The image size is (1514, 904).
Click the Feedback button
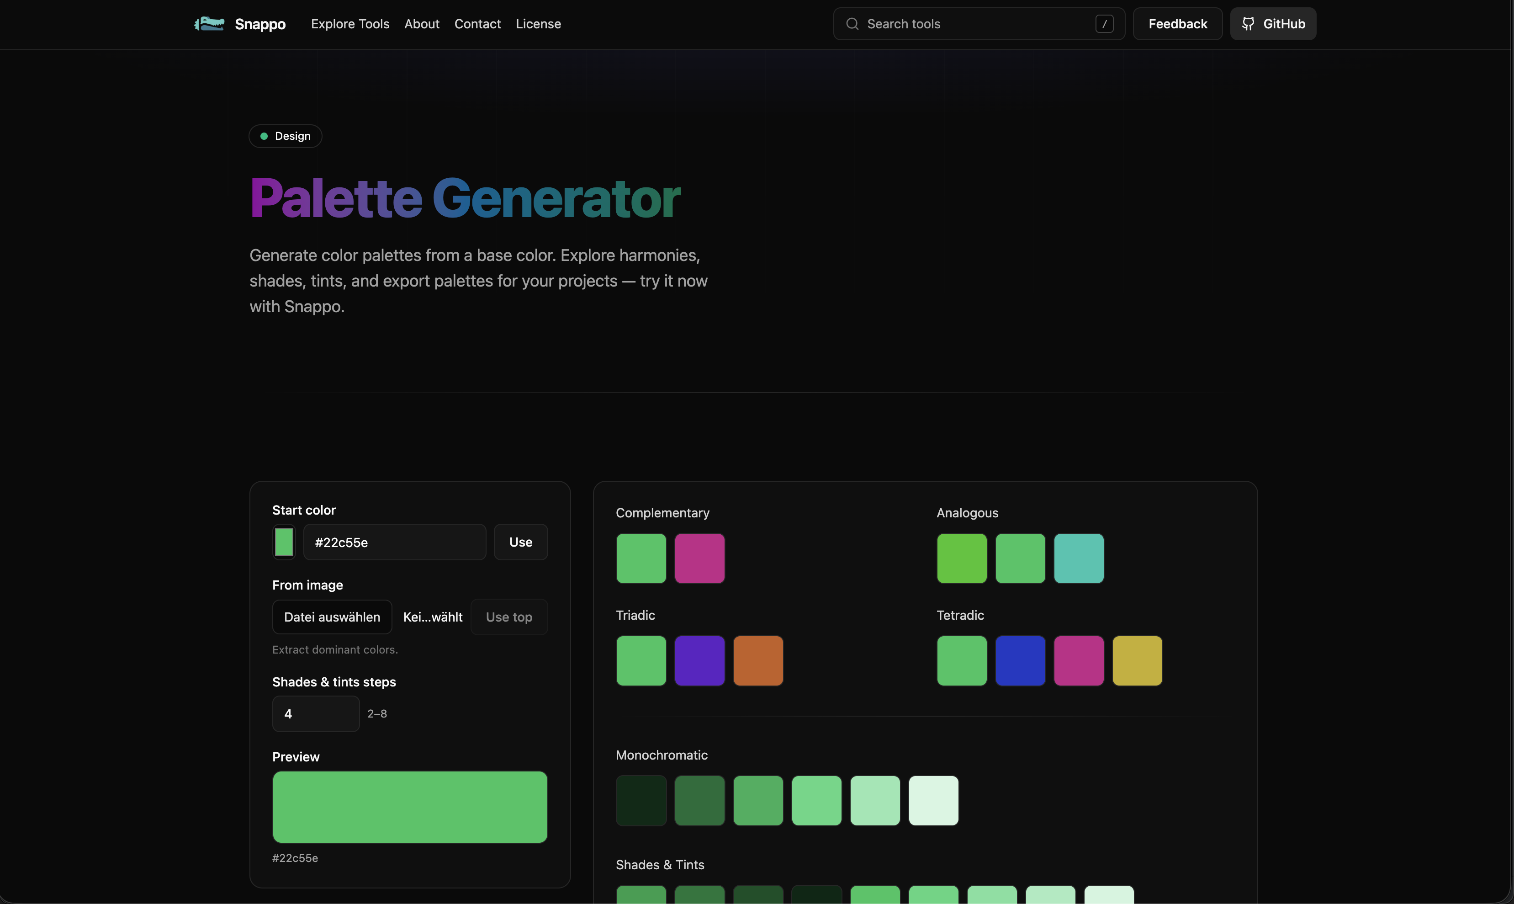click(x=1177, y=24)
